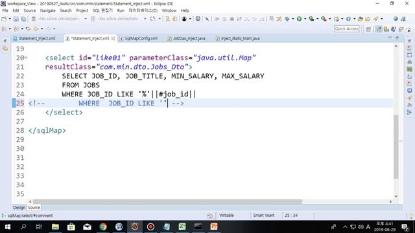415x233 pixels.
Task: Click the Chrome icon in the taskbar
Action: (103, 227)
